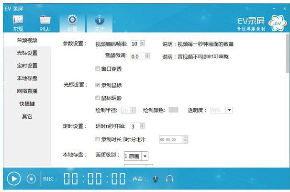The height and width of the screenshot is (192, 290).
Task: Enable the 录制时长 checkbox
Action: tap(98, 139)
